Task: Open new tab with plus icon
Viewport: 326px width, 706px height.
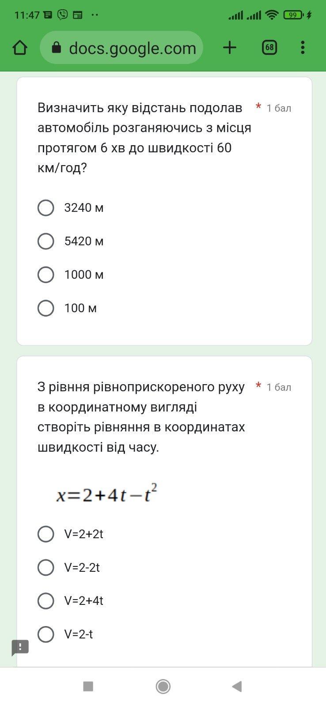Action: 230,48
